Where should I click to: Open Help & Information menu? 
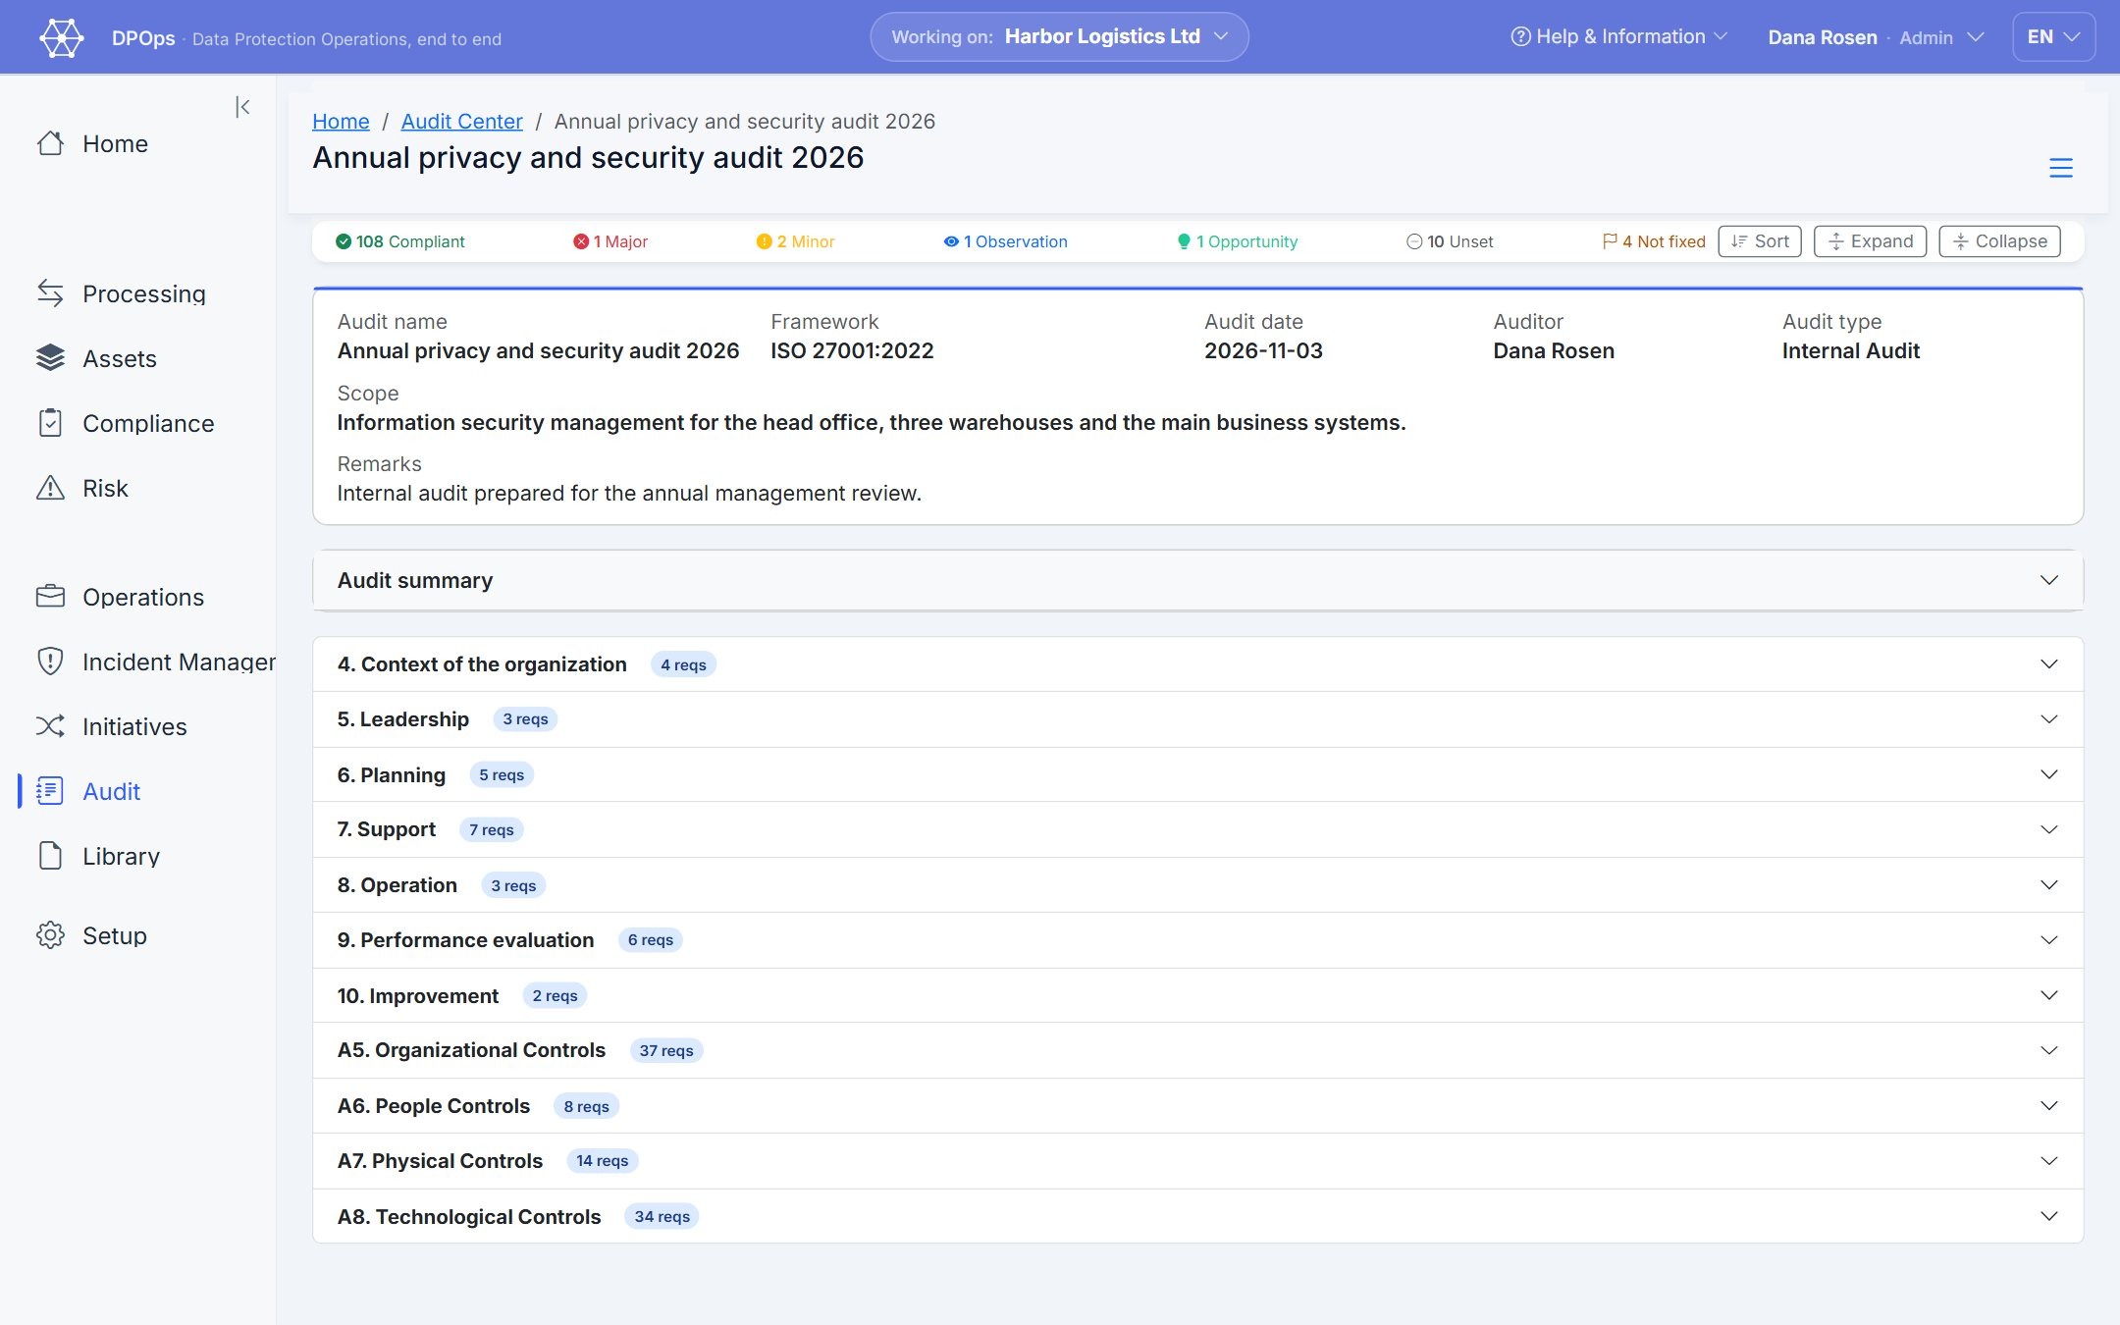(1619, 36)
